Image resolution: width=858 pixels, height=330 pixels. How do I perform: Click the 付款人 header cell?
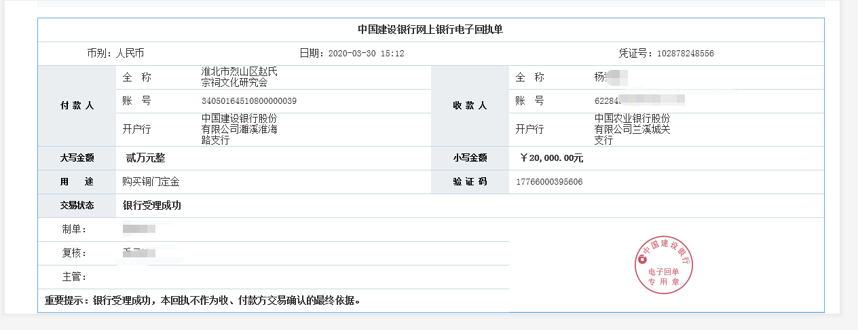pos(77,106)
